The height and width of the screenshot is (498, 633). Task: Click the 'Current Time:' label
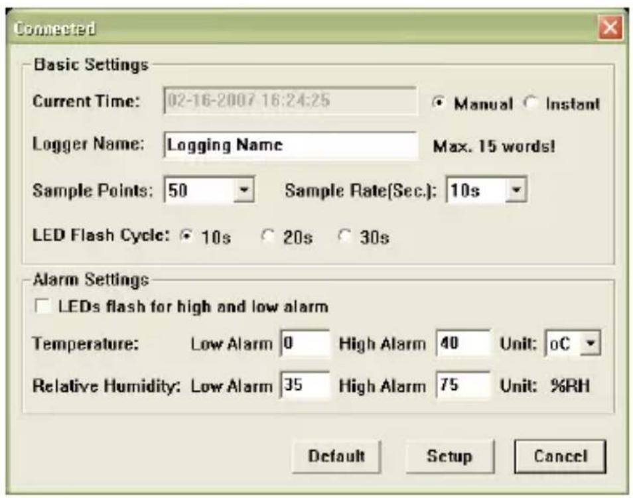point(86,101)
